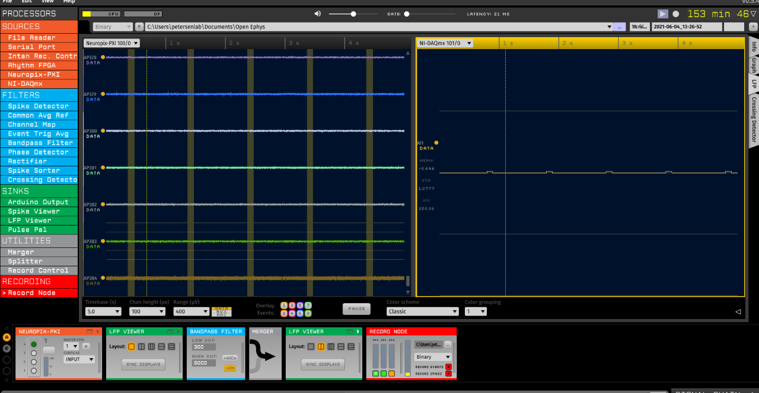Select Bandpass Filter in Filters list
The width and height of the screenshot is (759, 393).
tap(39, 143)
